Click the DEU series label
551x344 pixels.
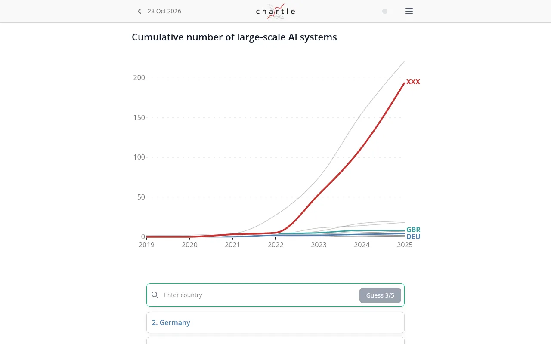[x=413, y=237]
